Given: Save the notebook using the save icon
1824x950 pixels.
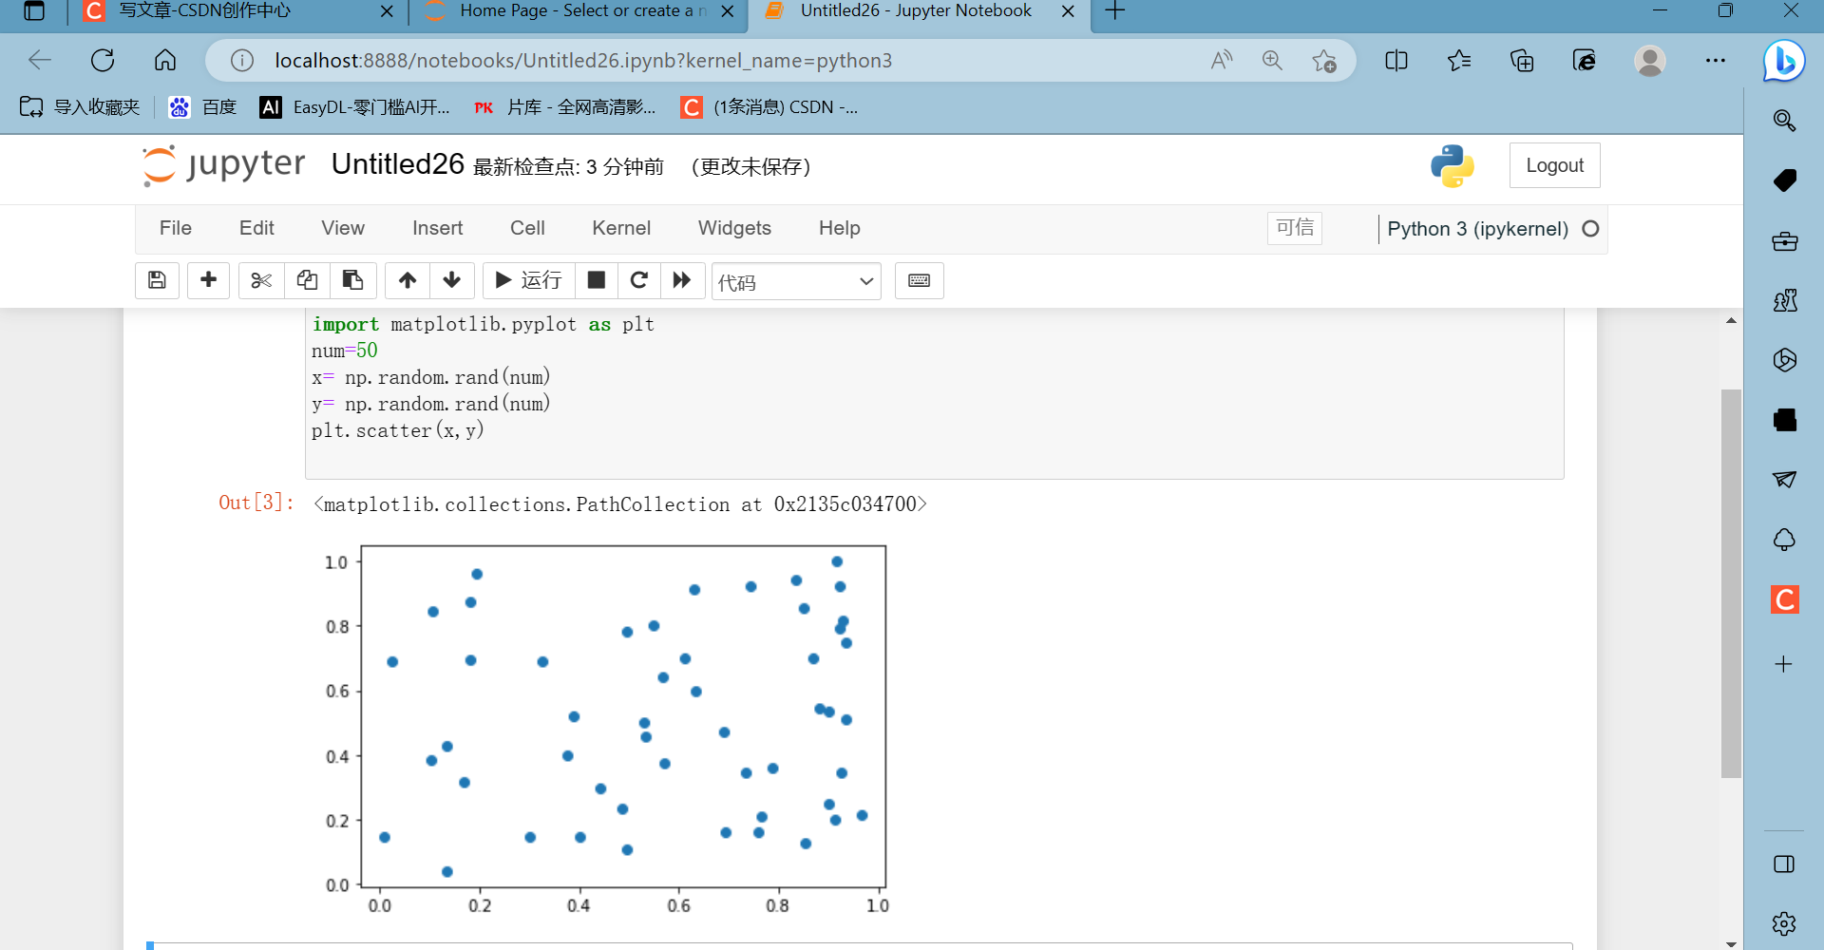Looking at the screenshot, I should 157,280.
